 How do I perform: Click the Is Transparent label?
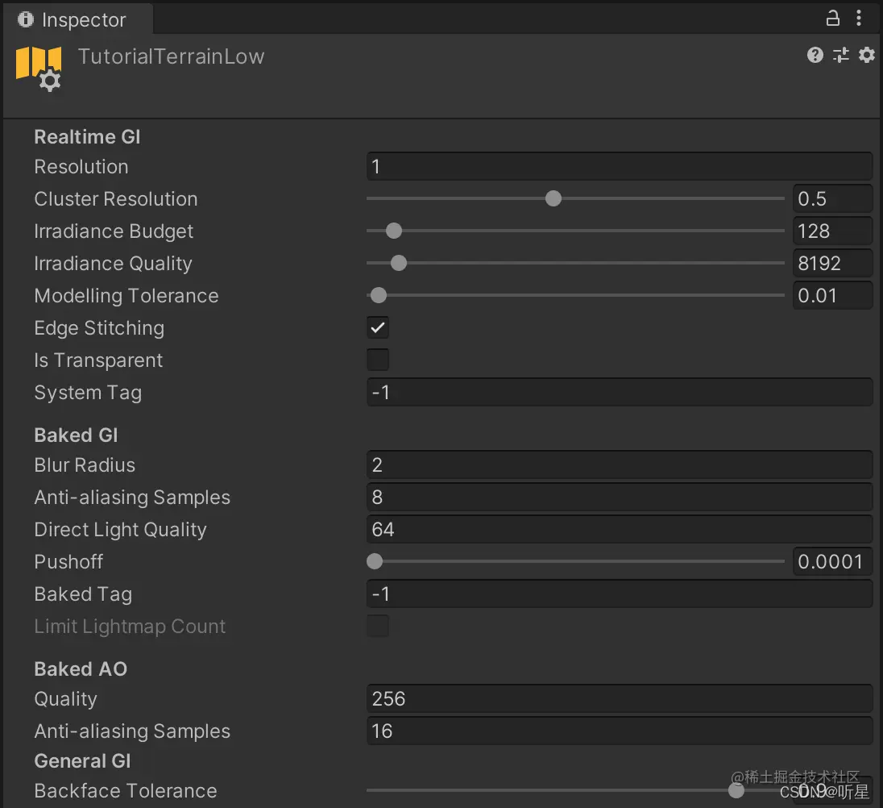point(98,360)
